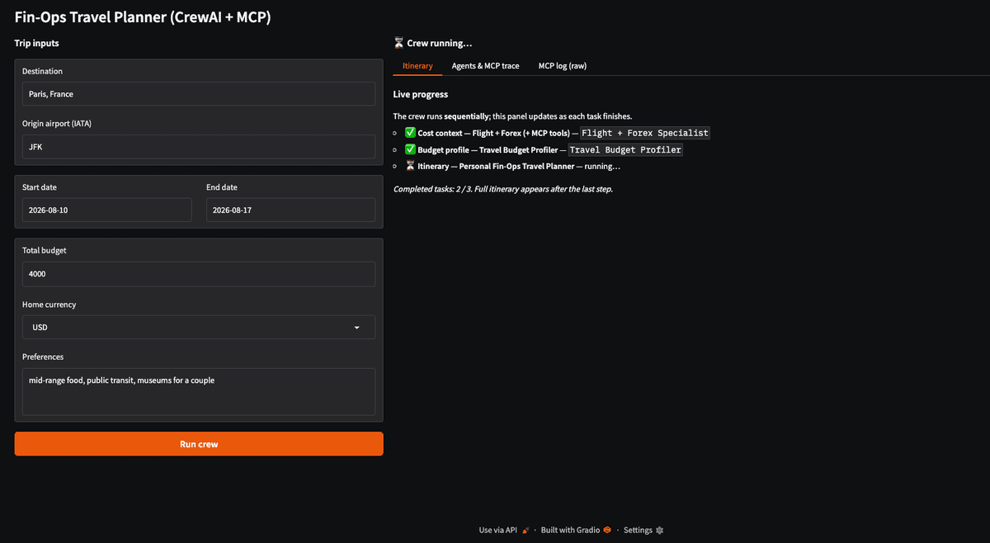This screenshot has height=543, width=990.
Task: Click the Home currency dropdown arrow
Action: 357,328
